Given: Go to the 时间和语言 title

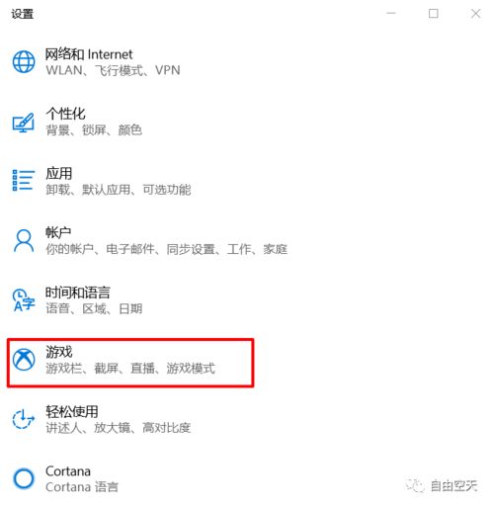Looking at the screenshot, I should click(x=78, y=293).
